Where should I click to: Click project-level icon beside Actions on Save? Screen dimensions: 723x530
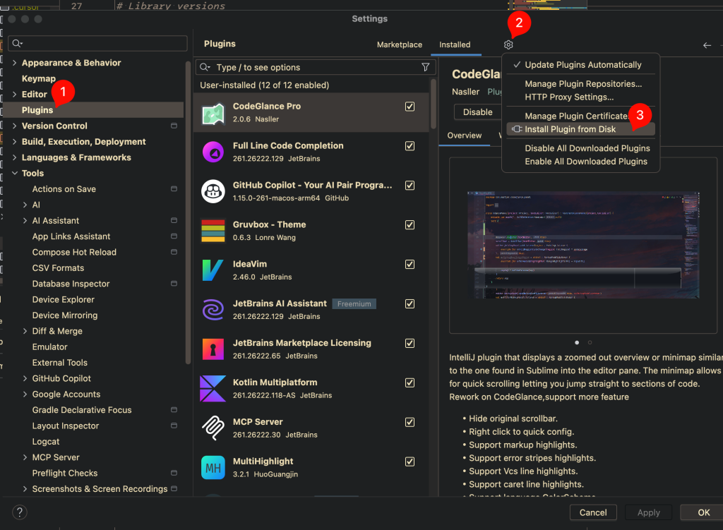coord(174,189)
